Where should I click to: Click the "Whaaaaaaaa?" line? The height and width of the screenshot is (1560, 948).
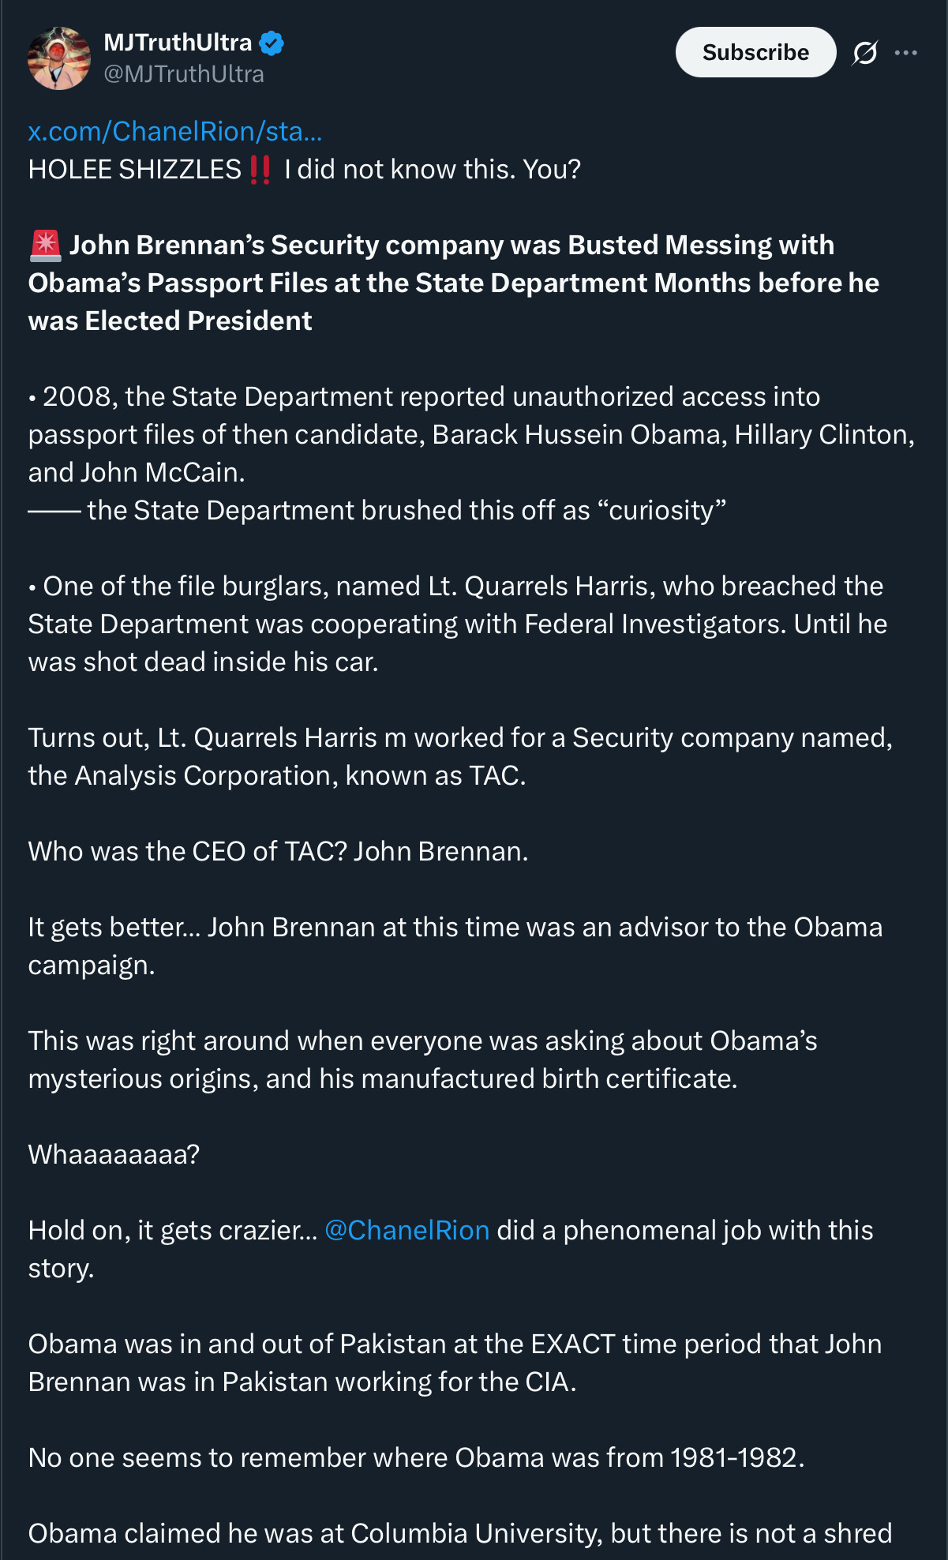(x=114, y=1154)
